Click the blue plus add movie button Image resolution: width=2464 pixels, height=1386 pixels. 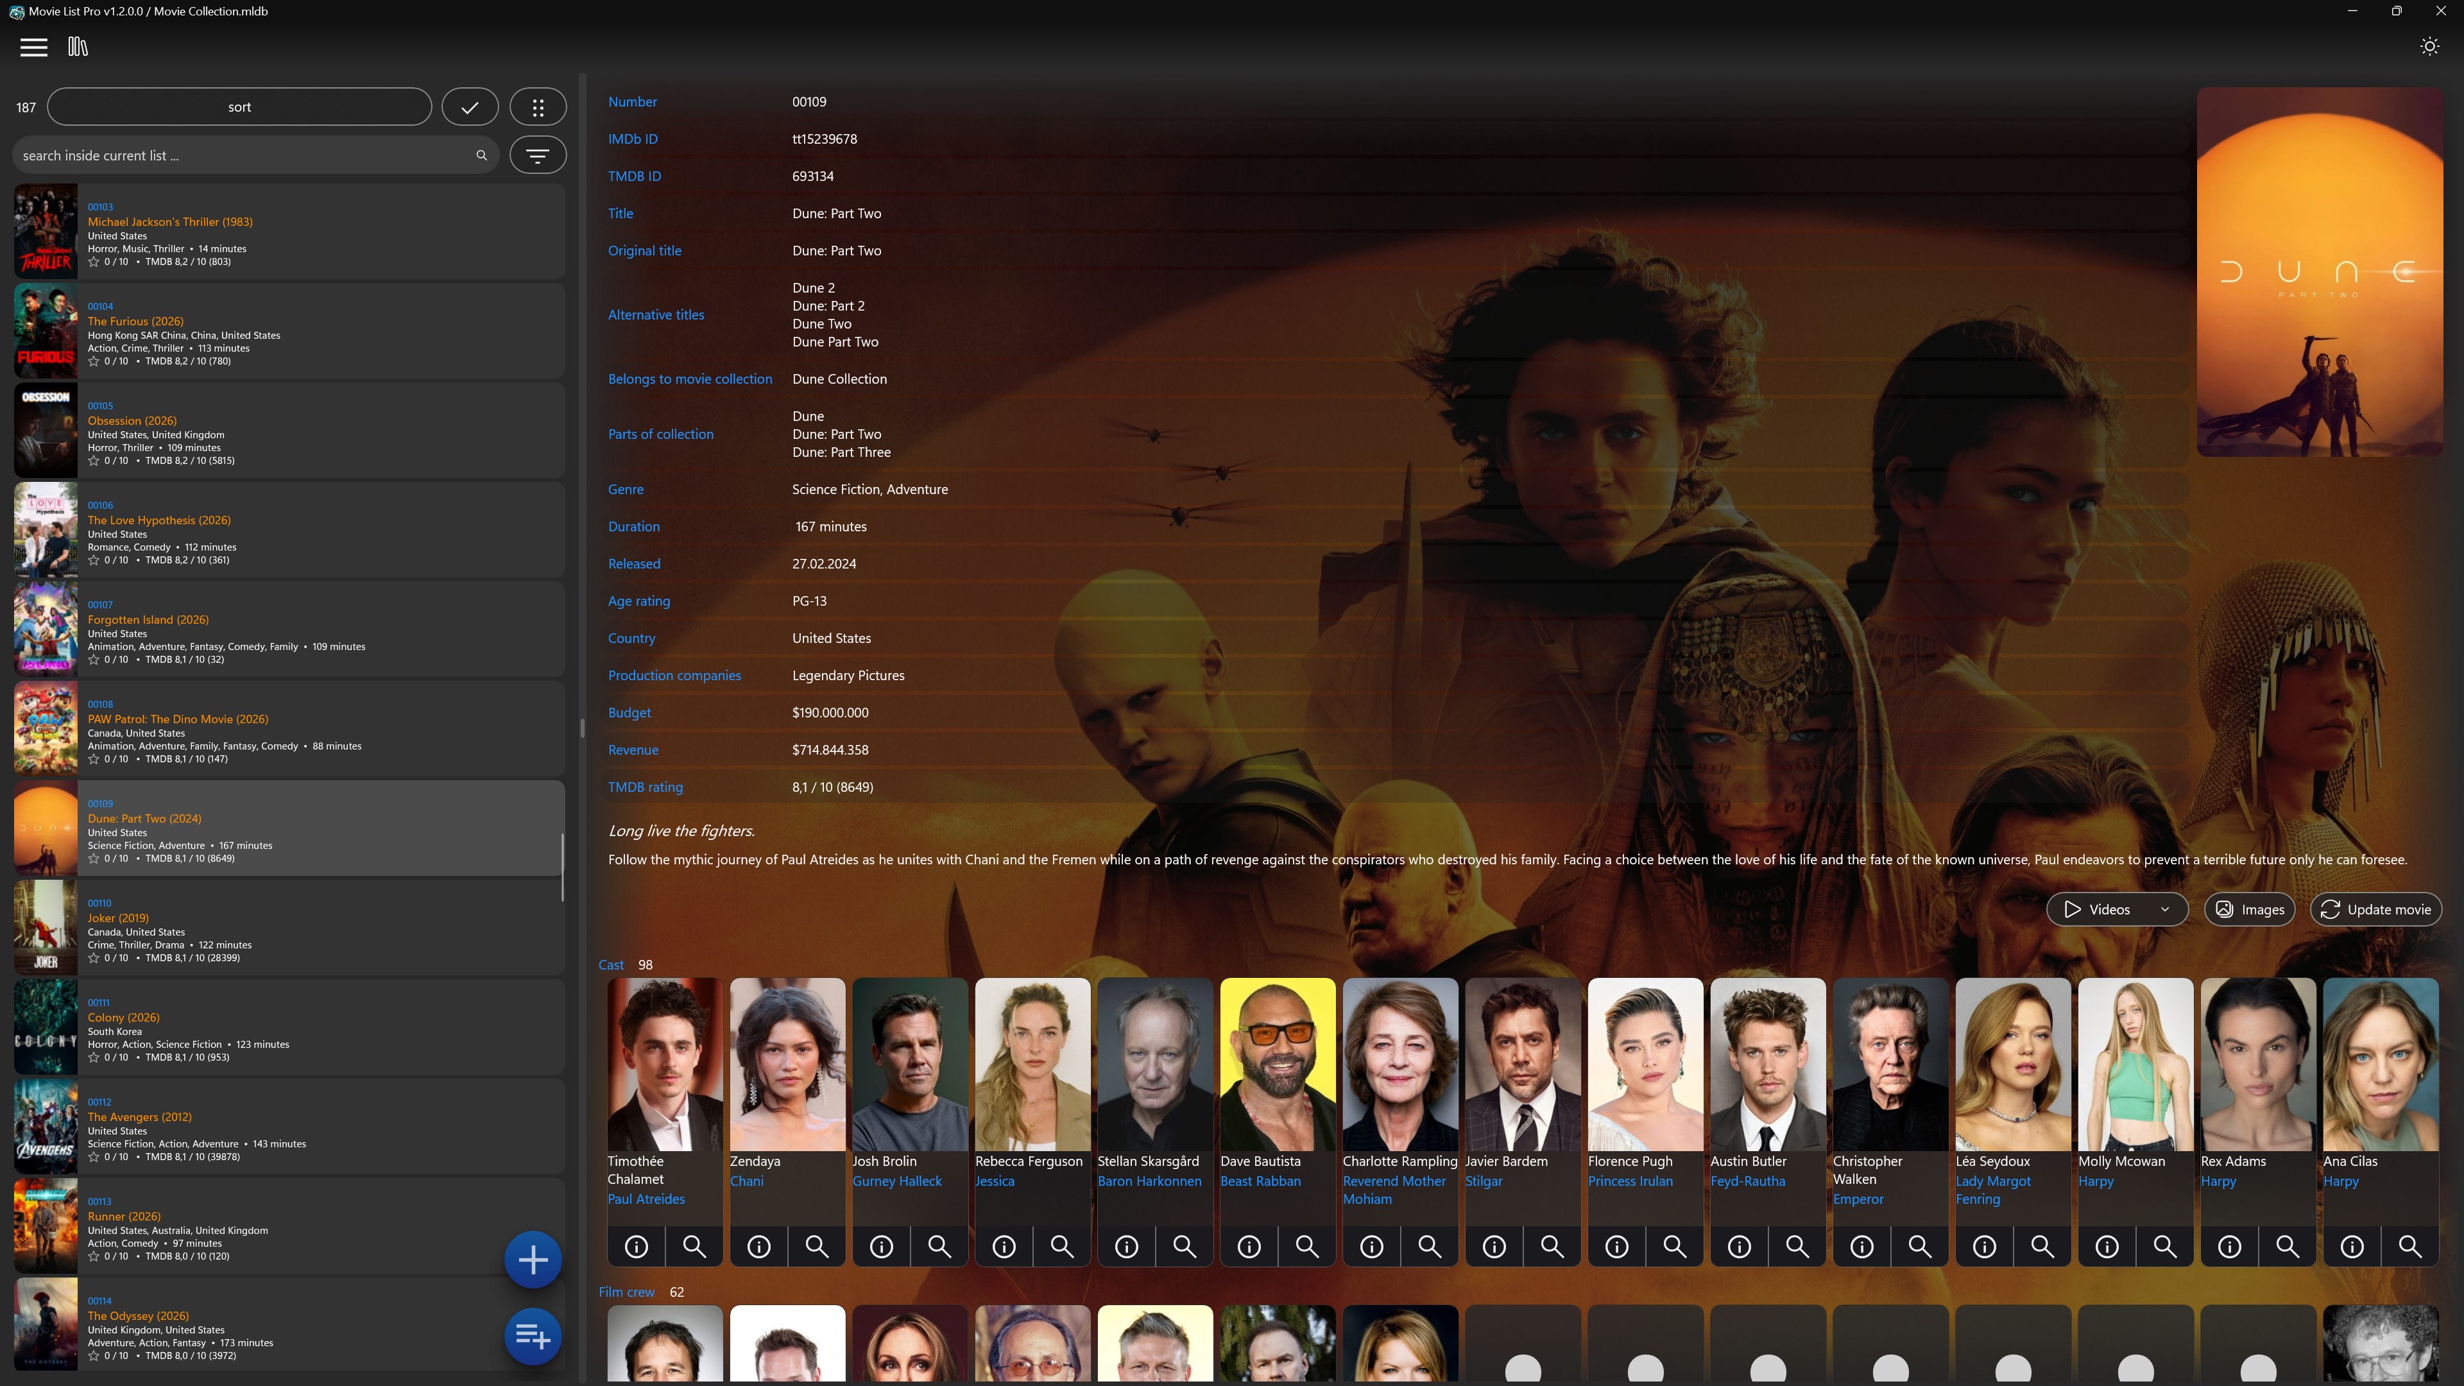click(x=533, y=1260)
